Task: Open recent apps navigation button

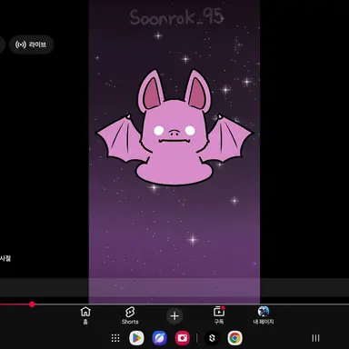Action: coord(315,338)
